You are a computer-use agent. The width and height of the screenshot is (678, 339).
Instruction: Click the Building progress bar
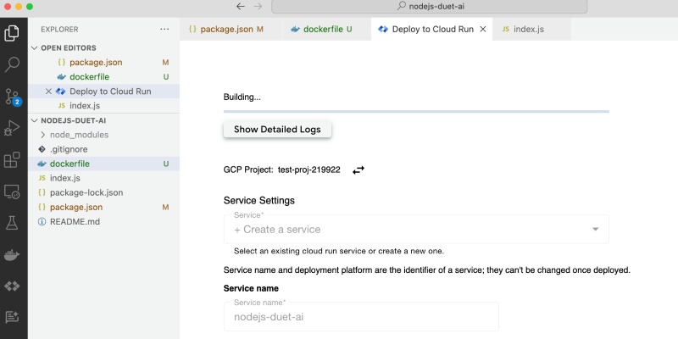tap(416, 112)
